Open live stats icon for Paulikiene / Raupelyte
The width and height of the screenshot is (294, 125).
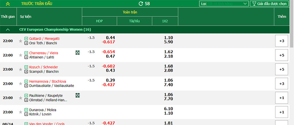[78, 95]
